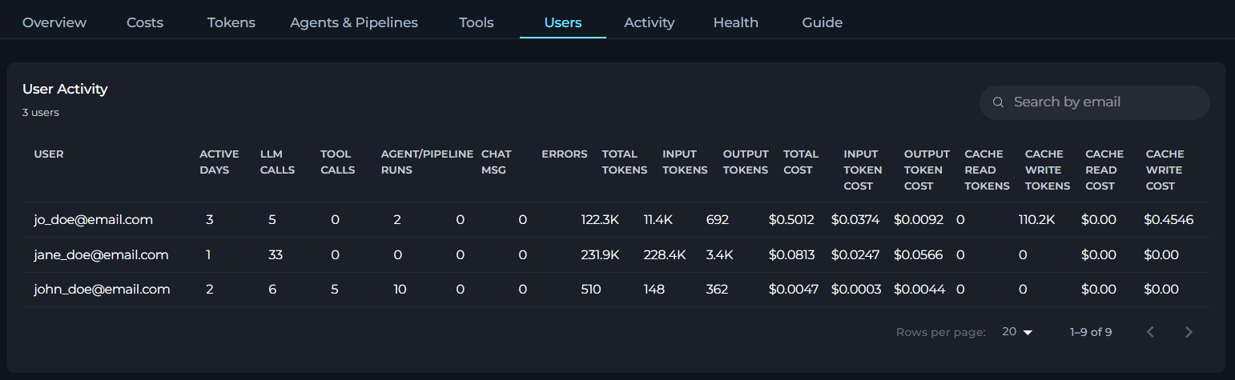This screenshot has height=380, width=1235.
Task: Sort by LLM CALLS column header
Action: pos(277,162)
